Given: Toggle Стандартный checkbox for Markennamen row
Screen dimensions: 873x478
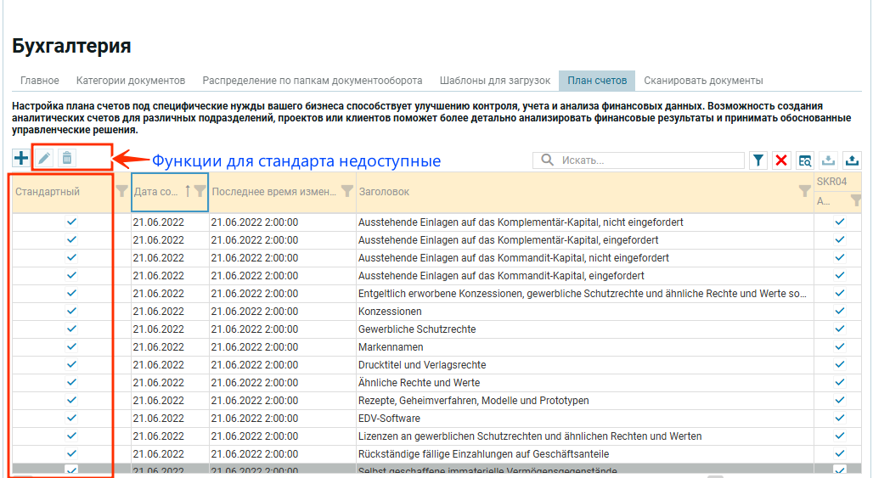Looking at the screenshot, I should pyautogui.click(x=71, y=347).
